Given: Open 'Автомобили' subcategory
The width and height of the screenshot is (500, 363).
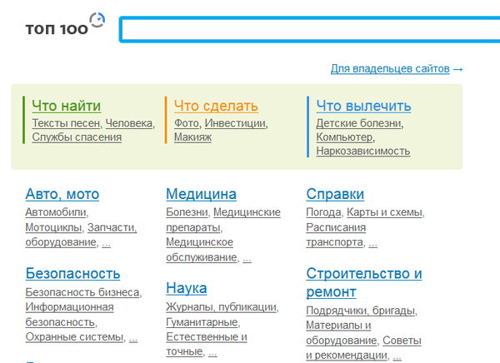Looking at the screenshot, I should point(56,212).
